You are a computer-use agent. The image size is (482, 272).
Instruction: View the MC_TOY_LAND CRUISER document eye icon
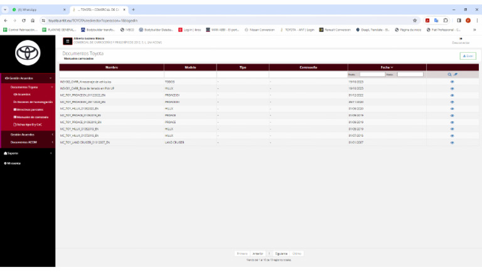[452, 143]
